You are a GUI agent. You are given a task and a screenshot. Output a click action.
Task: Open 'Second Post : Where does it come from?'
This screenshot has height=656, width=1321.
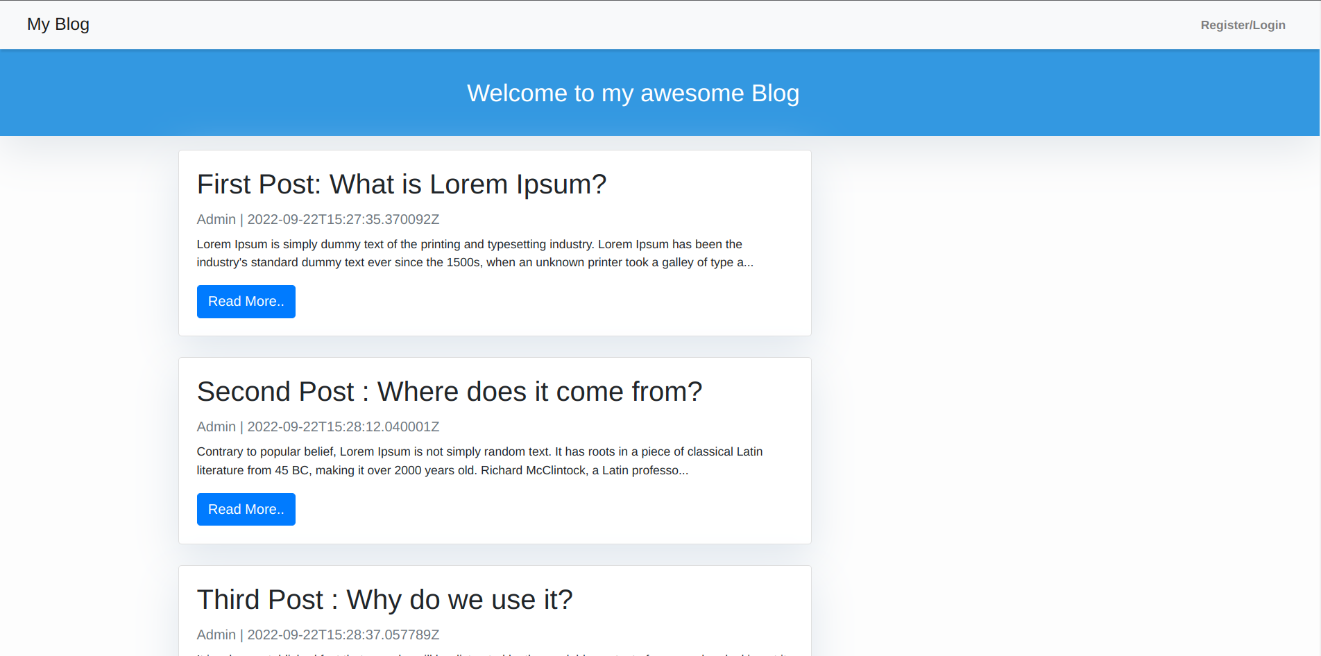(450, 391)
